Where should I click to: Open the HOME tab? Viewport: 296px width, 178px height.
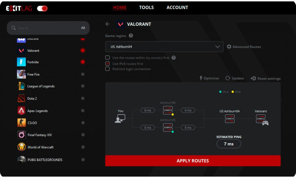(x=120, y=7)
